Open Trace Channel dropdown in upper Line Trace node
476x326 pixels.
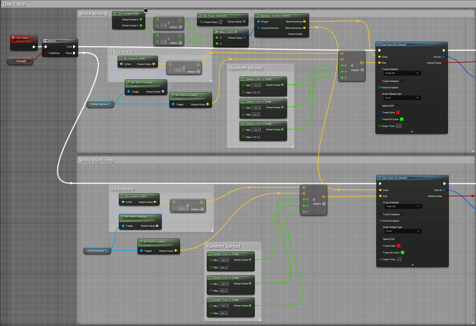pyautogui.click(x=403, y=73)
